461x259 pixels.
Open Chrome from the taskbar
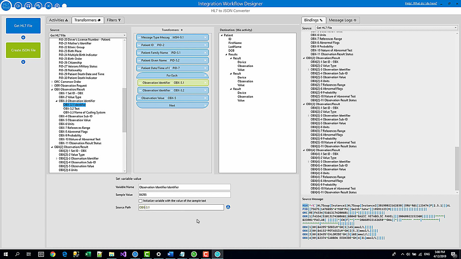click(x=53, y=254)
